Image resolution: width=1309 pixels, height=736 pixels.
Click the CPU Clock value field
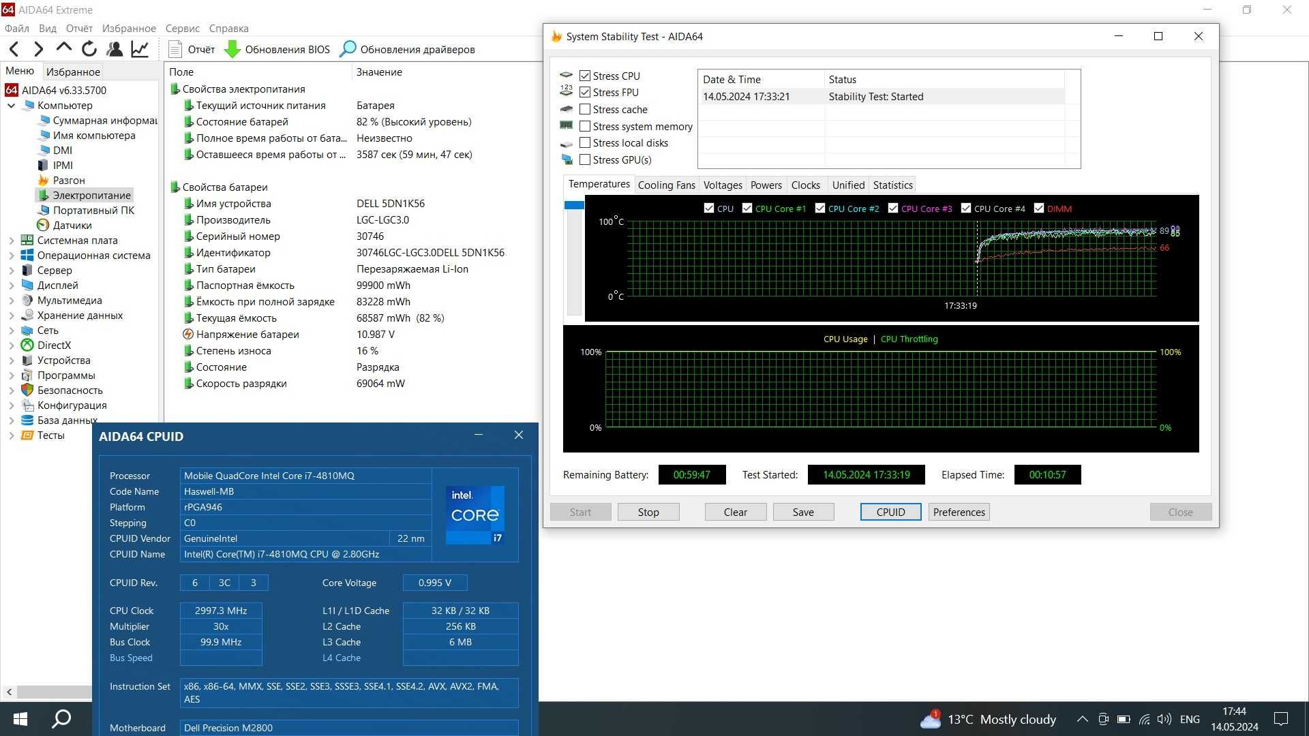pyautogui.click(x=221, y=611)
